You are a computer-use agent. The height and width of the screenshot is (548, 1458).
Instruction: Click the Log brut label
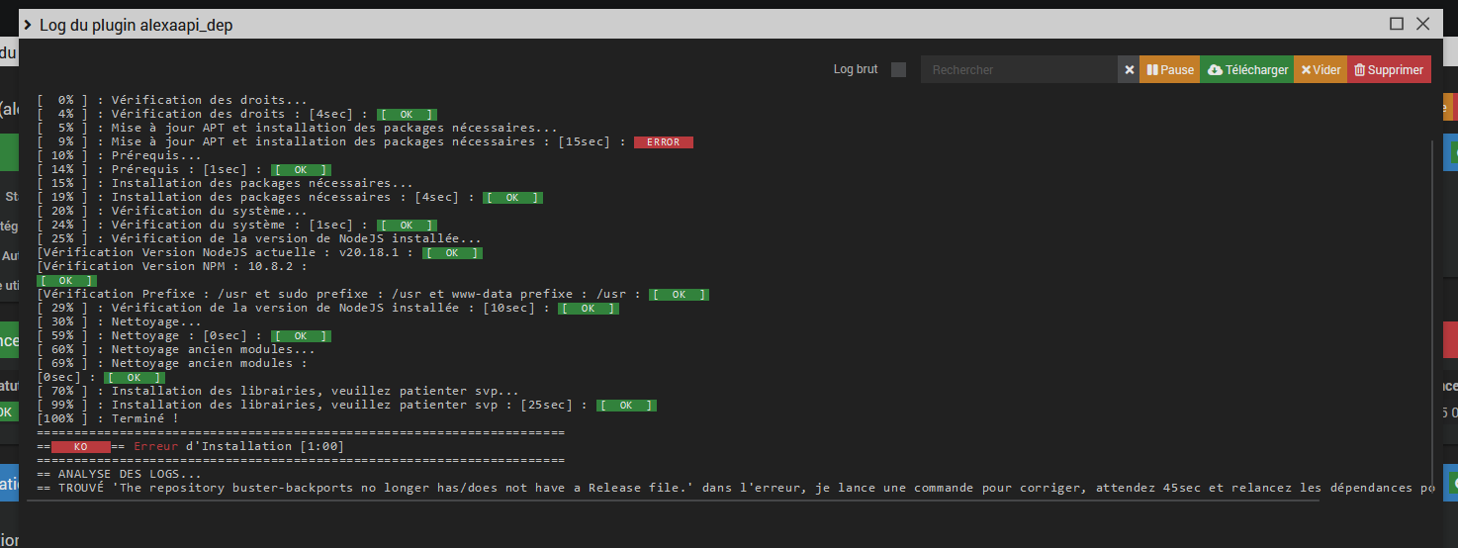pyautogui.click(x=855, y=69)
